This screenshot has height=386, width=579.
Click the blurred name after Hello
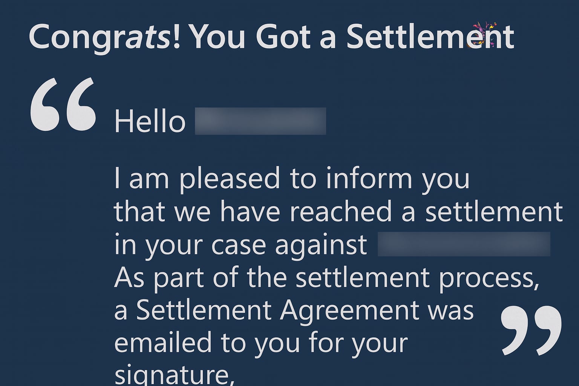tap(260, 121)
